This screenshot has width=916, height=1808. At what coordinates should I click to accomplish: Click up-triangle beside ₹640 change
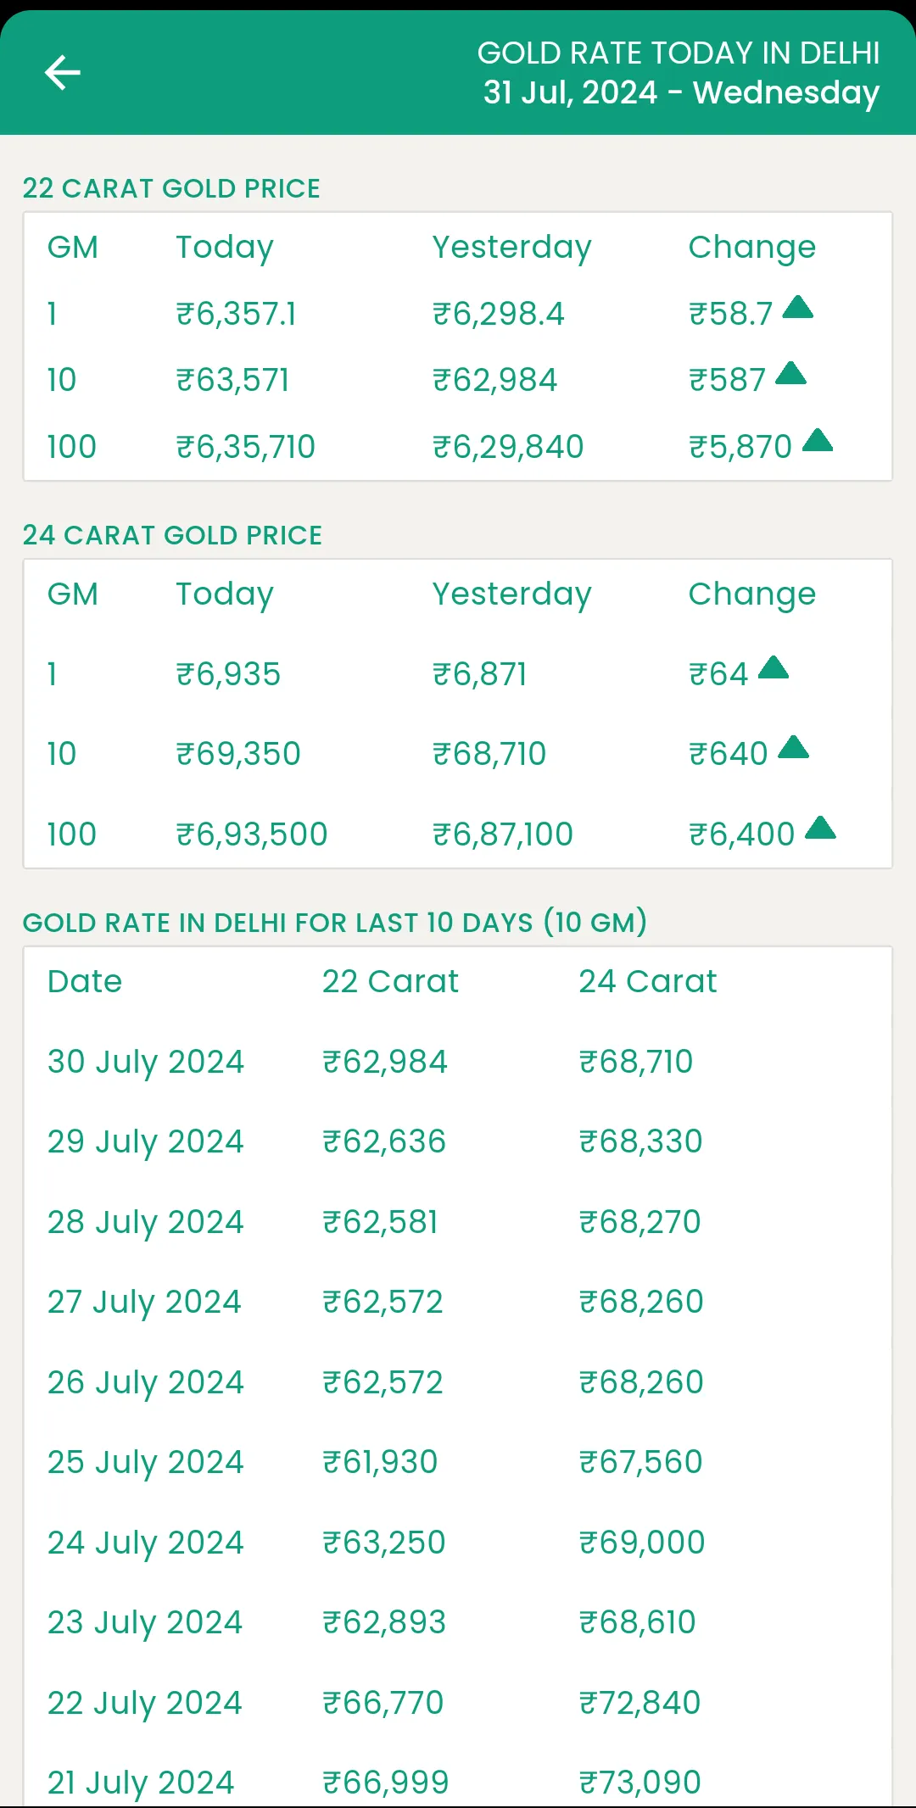pos(793,746)
